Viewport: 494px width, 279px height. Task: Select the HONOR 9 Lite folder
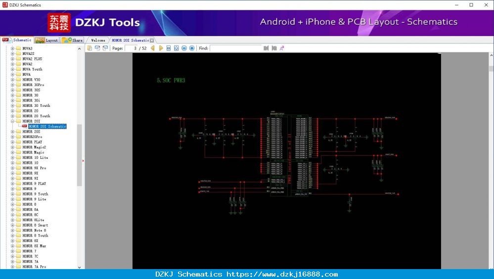34,199
